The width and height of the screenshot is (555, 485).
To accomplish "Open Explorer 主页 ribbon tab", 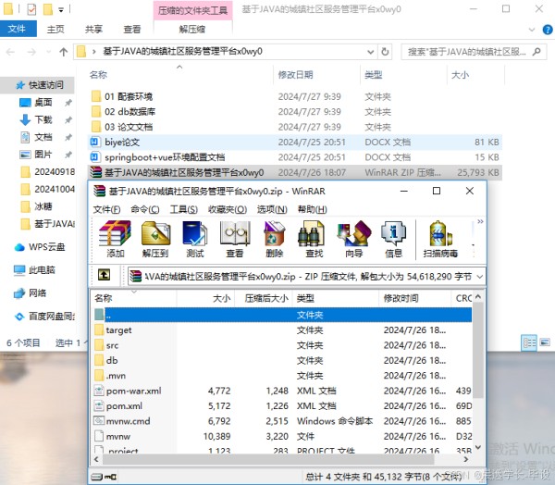I will tap(55, 30).
